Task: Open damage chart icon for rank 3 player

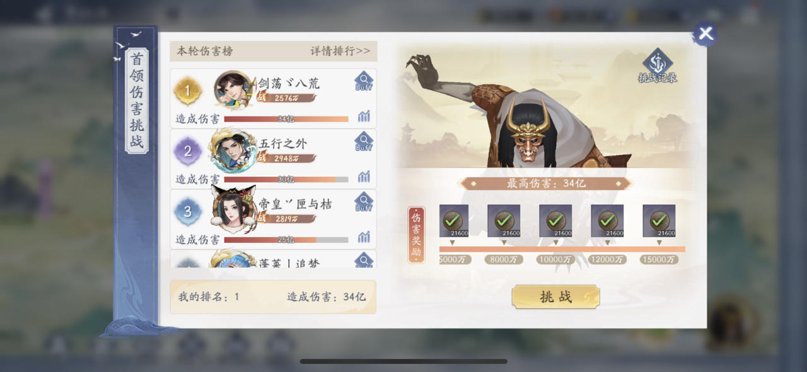Action: click(364, 237)
